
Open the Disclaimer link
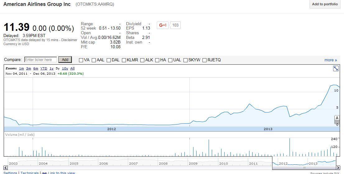click(69, 40)
